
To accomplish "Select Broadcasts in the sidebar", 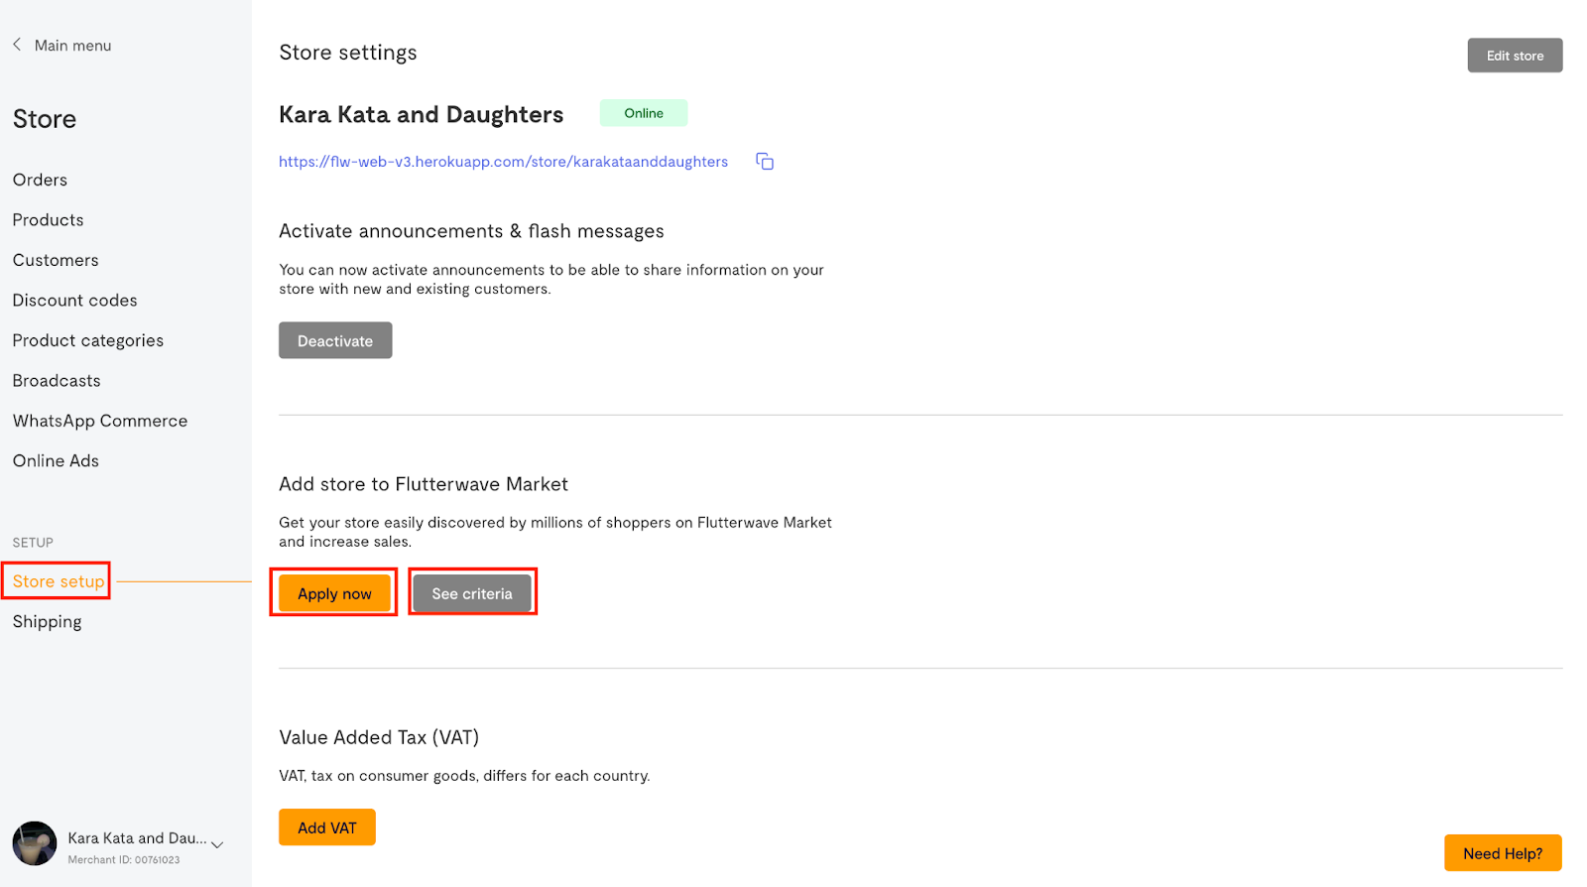I will (x=57, y=381).
